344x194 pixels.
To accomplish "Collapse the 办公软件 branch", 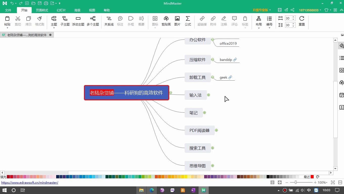I will 212,40.
